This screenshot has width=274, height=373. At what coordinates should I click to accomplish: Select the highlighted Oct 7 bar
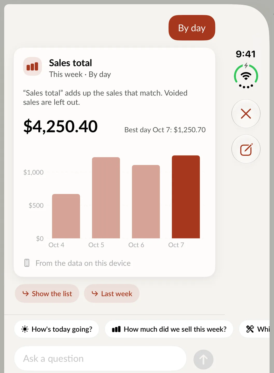pos(186,197)
